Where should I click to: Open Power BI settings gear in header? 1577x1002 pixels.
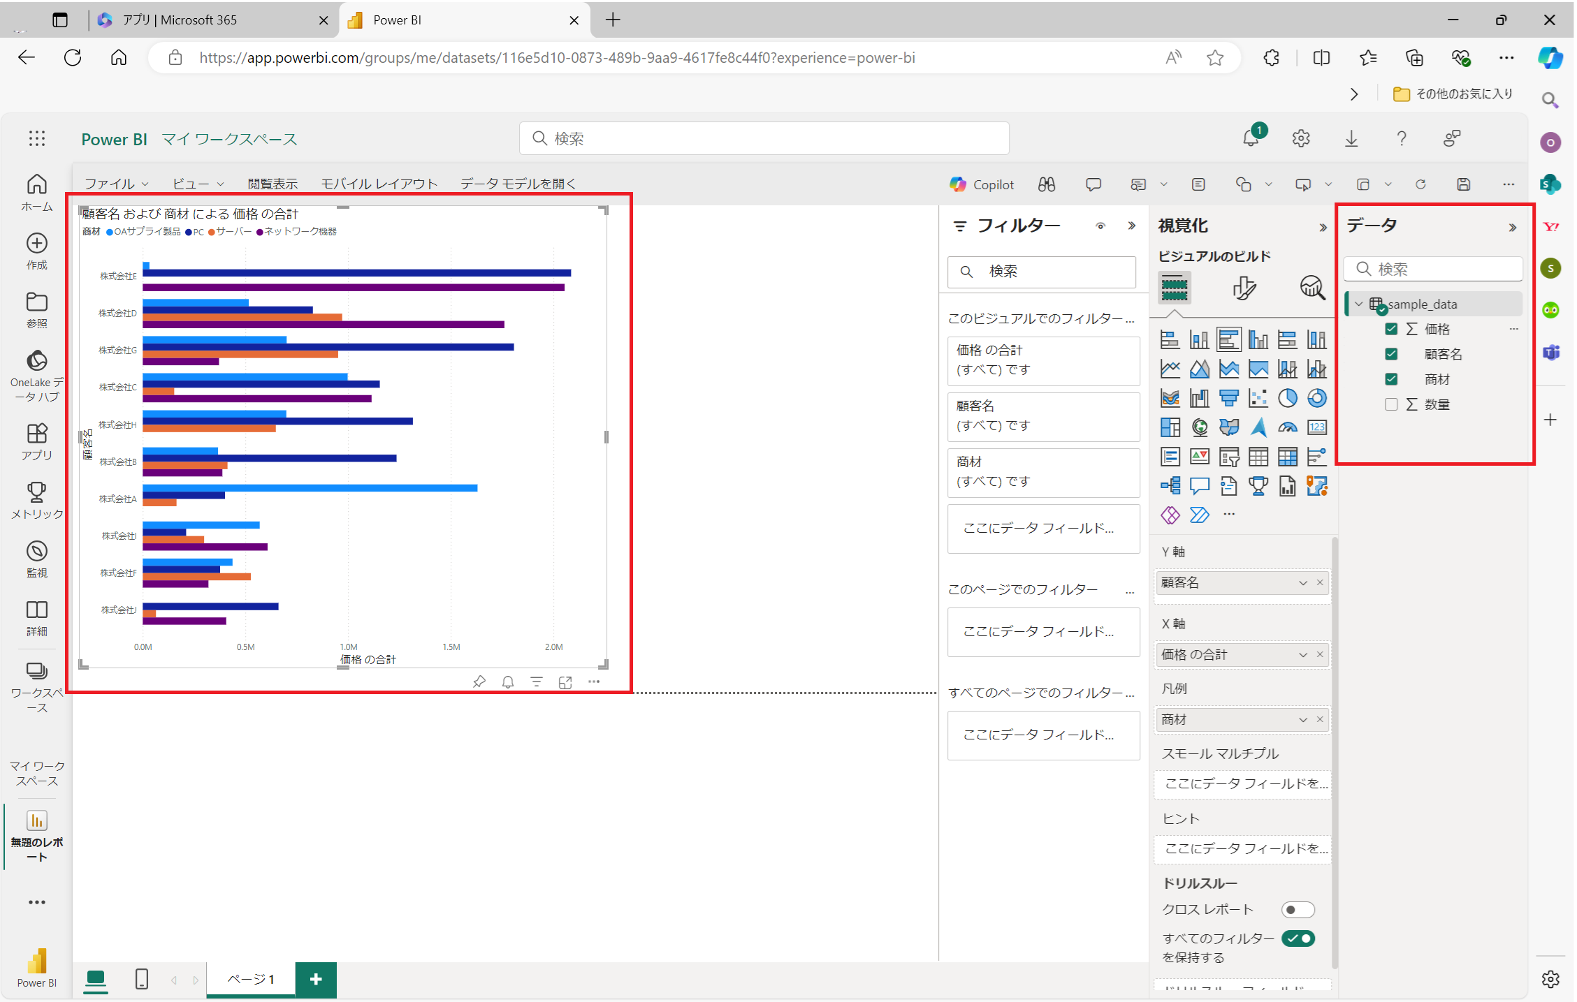click(x=1300, y=138)
